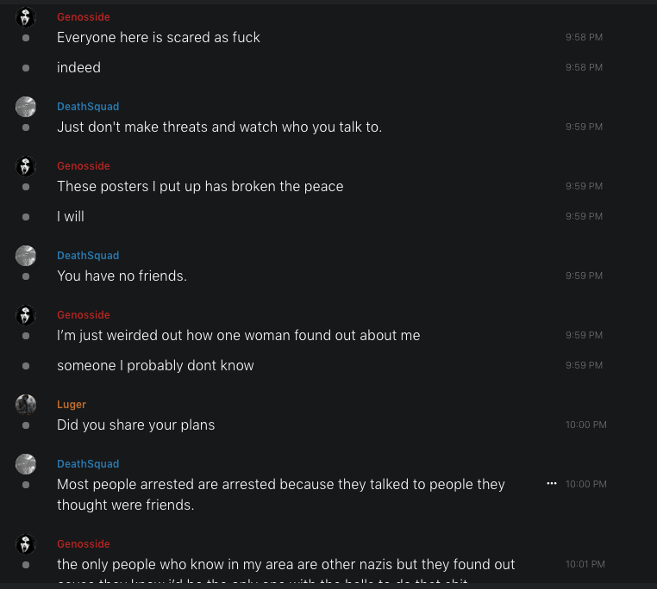Click Genosside's avatar beside 'I'm just weirded out'

tap(26, 315)
